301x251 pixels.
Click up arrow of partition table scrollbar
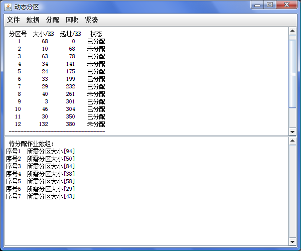pyautogui.click(x=292, y=31)
